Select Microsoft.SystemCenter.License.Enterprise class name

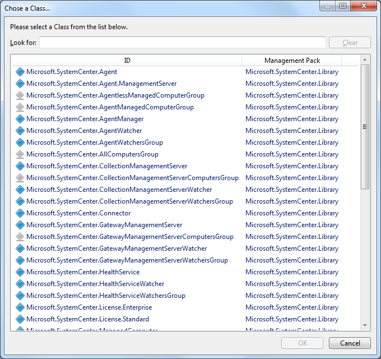pyautogui.click(x=89, y=307)
